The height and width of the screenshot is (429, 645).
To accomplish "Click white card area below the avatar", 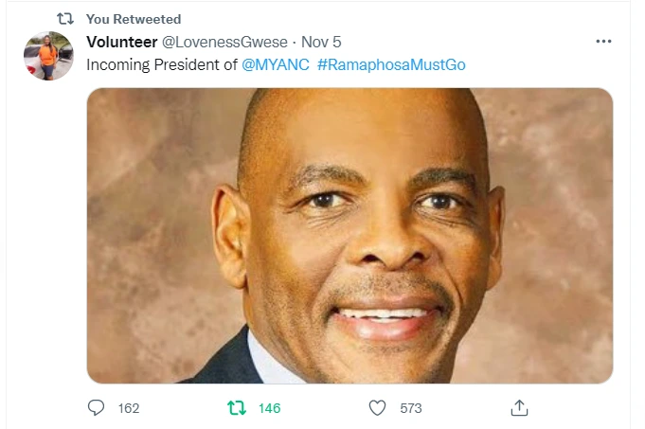I will (x=48, y=247).
